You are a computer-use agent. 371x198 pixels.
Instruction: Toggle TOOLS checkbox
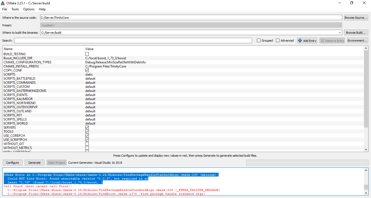point(87,132)
